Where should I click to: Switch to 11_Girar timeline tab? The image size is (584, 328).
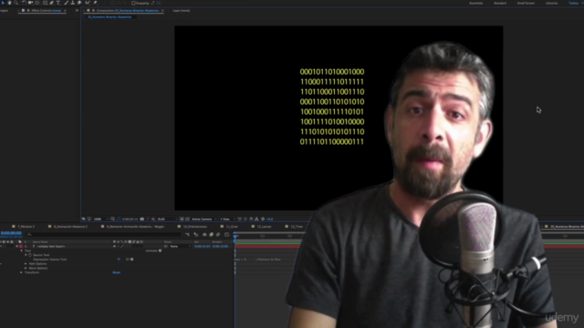point(232,227)
